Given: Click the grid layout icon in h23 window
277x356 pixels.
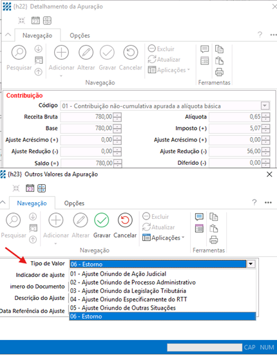Looking at the screenshot, I should click(x=42, y=188).
